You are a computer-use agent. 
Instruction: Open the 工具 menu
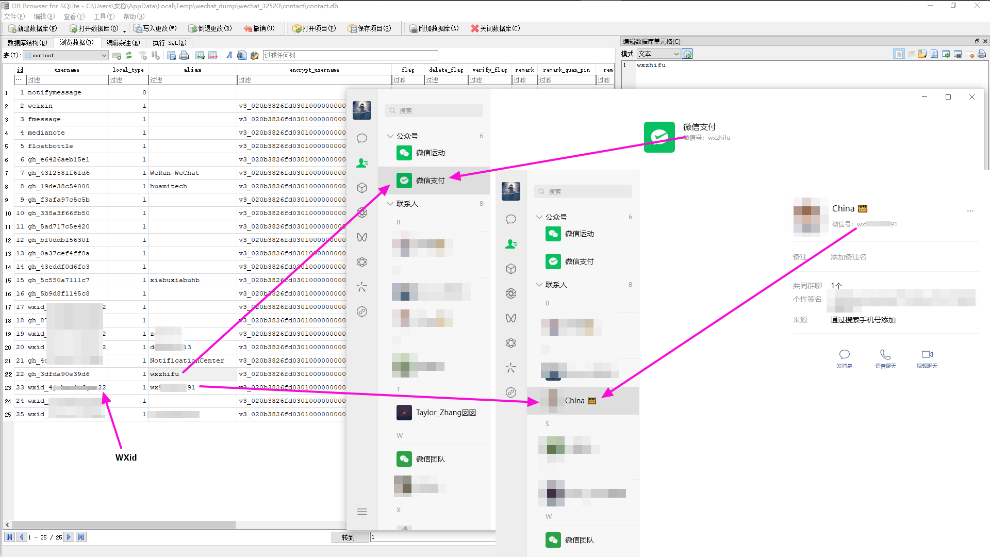click(104, 17)
